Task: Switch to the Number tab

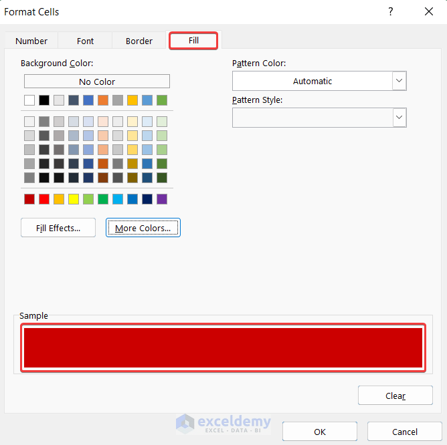Action: tap(31, 41)
